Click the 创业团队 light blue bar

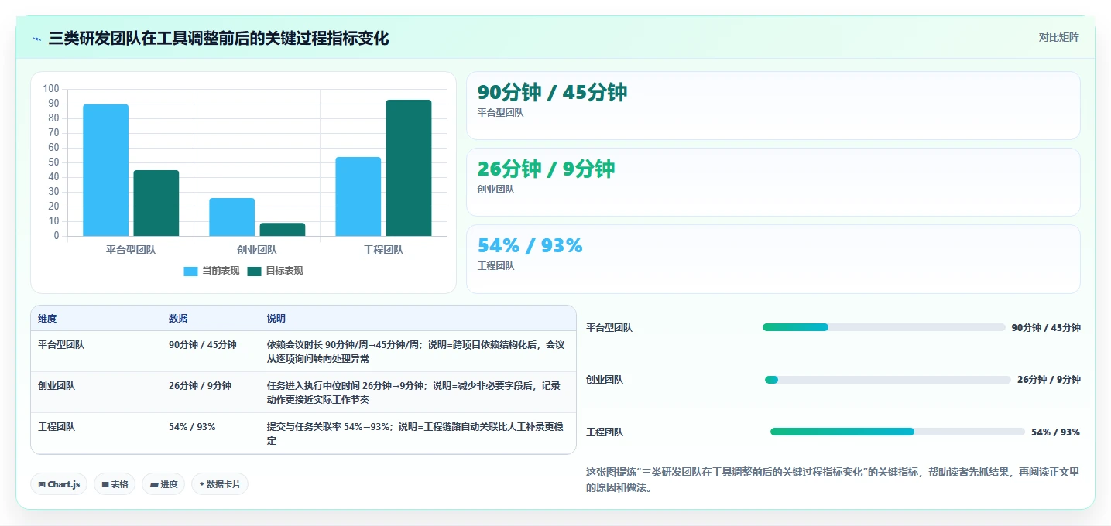coord(231,217)
